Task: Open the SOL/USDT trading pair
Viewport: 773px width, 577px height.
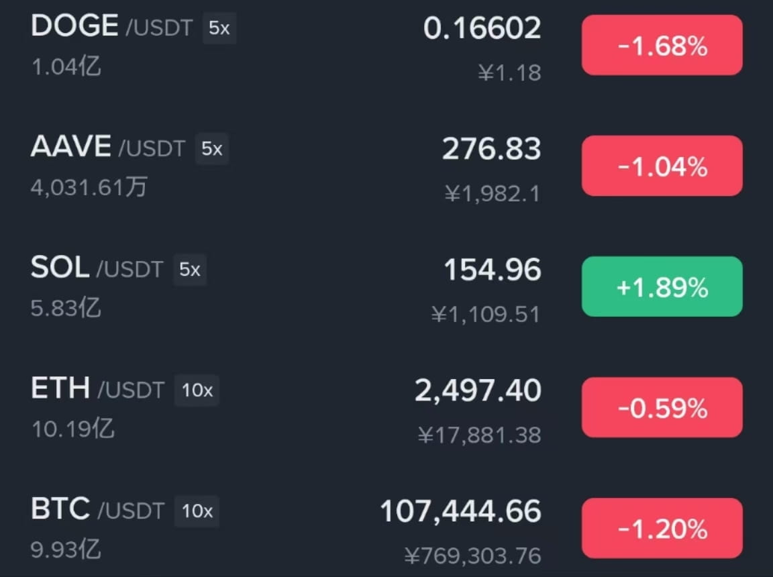Action: 386,286
